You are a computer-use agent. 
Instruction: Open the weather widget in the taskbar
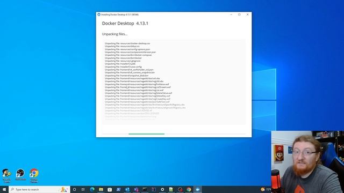[x=266, y=189]
